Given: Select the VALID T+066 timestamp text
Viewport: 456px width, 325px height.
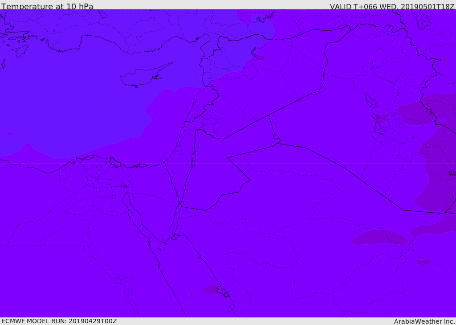Looking at the screenshot, I should [x=392, y=6].
